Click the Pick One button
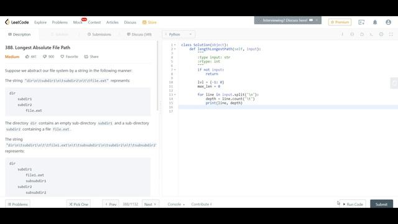Viewport: 398px width, 224px height. (x=78, y=204)
